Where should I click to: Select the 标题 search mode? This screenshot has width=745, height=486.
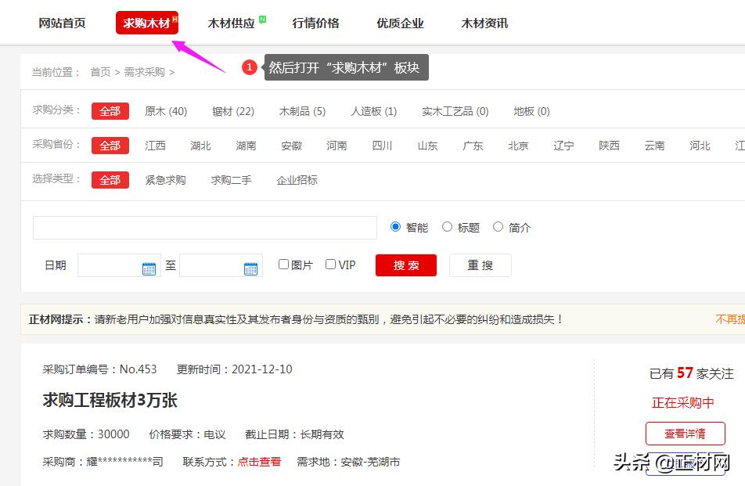tap(446, 226)
